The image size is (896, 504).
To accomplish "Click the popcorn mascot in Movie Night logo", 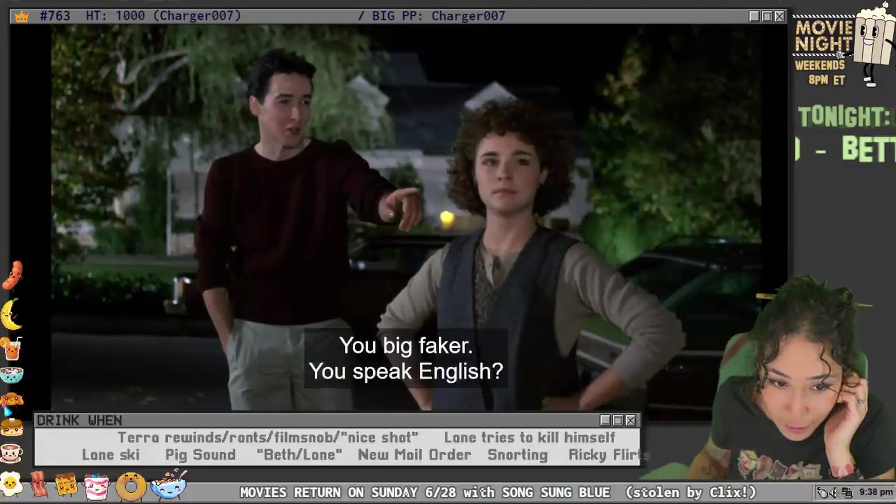I will (x=873, y=44).
